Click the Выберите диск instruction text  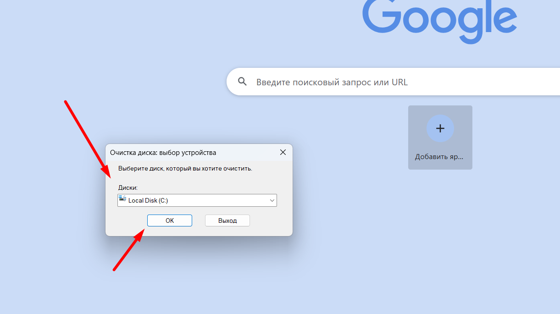[x=185, y=169]
